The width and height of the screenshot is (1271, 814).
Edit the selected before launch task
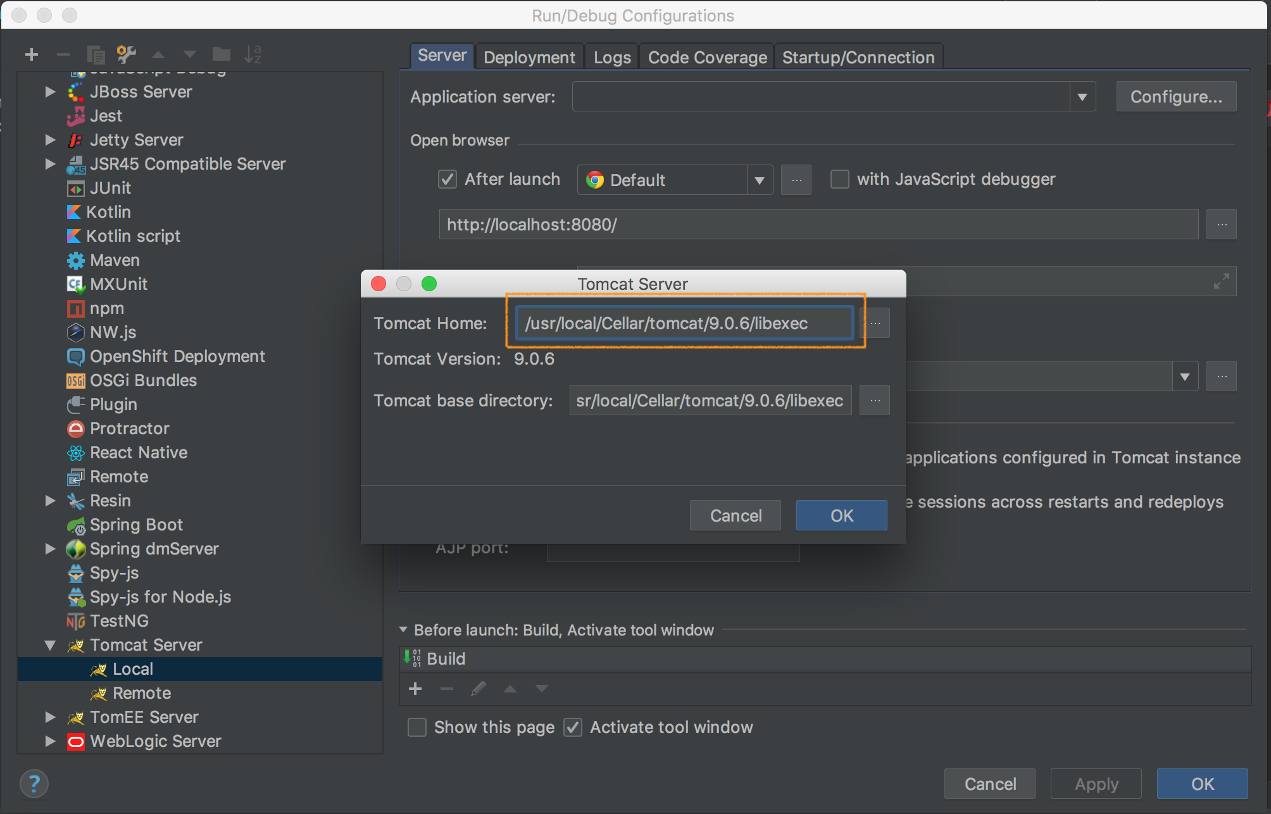click(479, 689)
